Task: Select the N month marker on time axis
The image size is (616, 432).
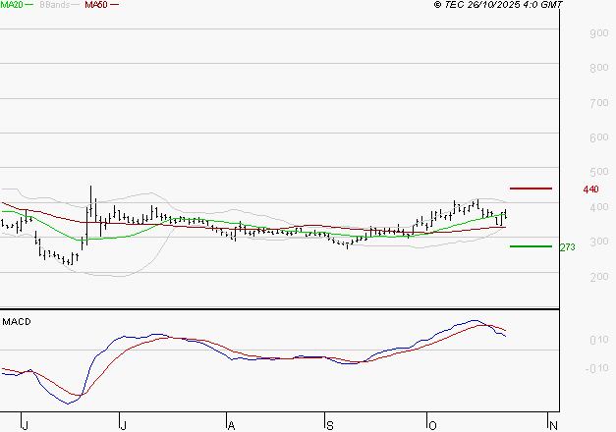Action: 553,424
